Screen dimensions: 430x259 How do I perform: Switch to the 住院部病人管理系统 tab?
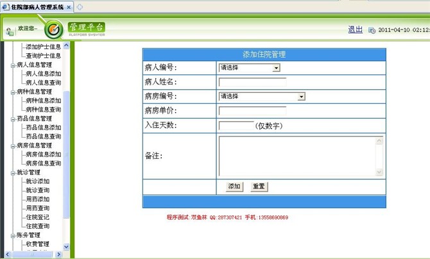click(x=37, y=7)
